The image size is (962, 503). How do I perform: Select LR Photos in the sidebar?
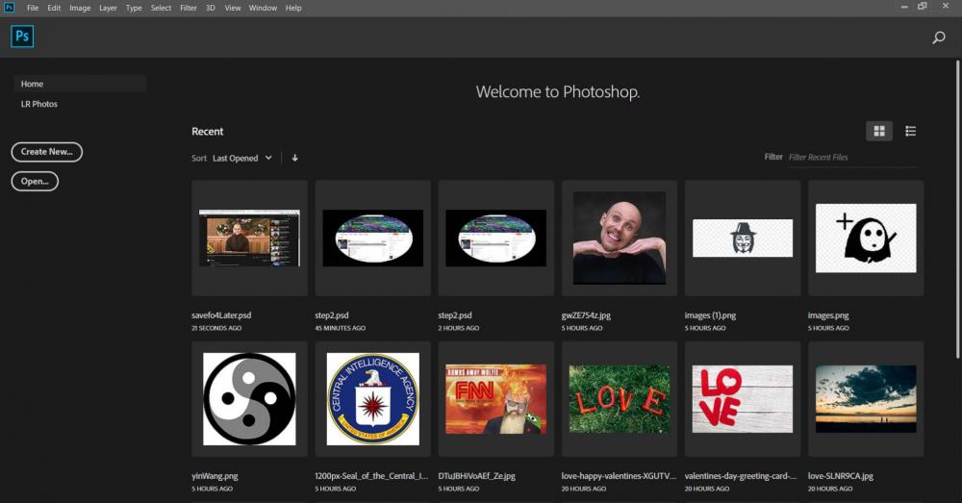pyautogui.click(x=39, y=104)
